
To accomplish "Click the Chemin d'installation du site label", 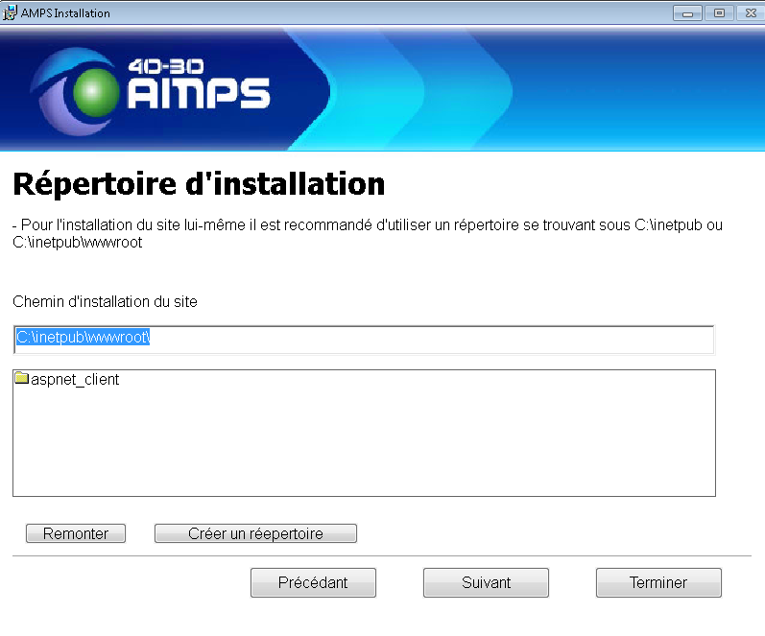I will pyautogui.click(x=105, y=302).
